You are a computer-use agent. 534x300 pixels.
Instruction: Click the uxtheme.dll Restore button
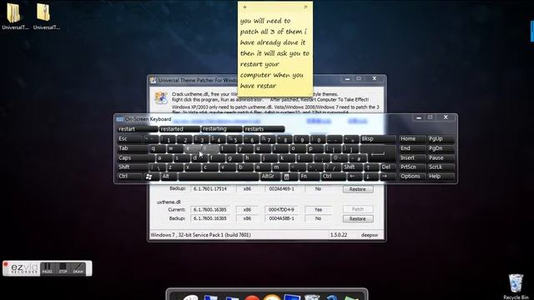tap(358, 218)
